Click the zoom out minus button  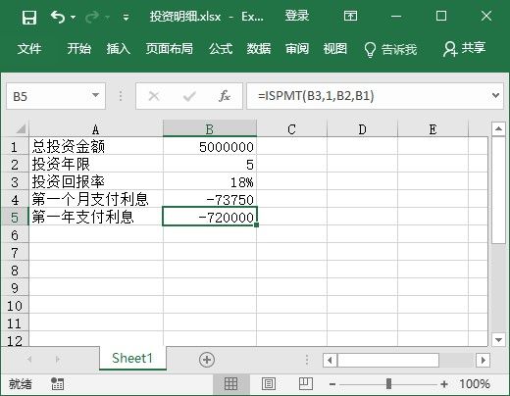click(x=332, y=384)
